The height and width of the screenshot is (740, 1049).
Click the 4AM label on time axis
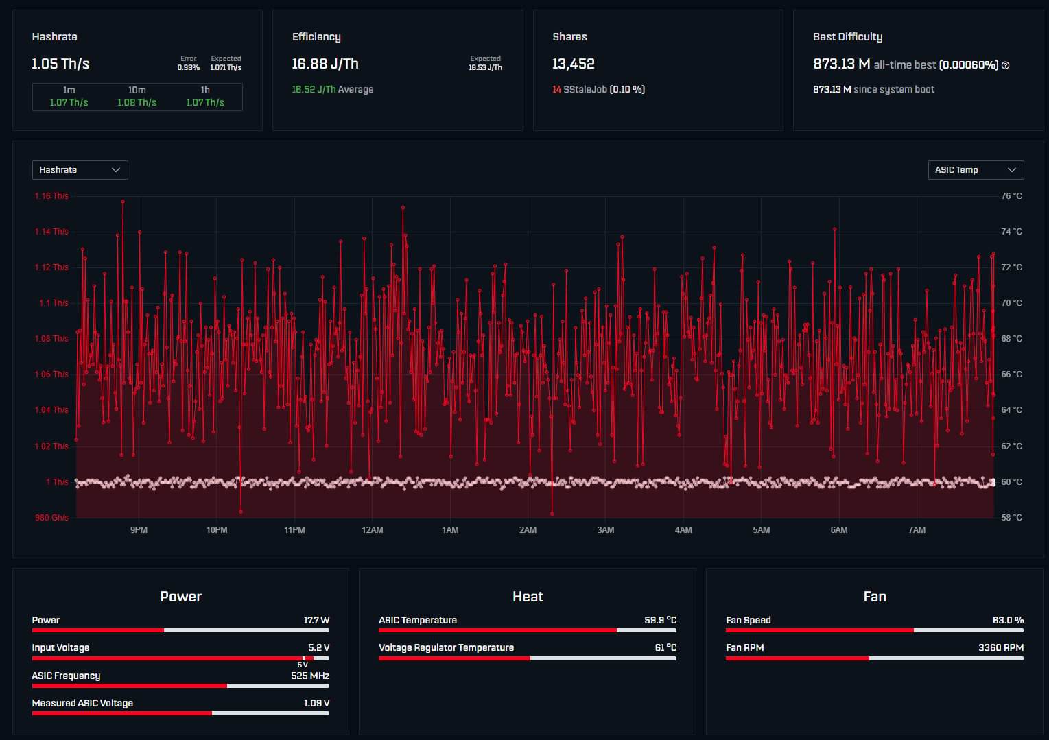click(683, 530)
